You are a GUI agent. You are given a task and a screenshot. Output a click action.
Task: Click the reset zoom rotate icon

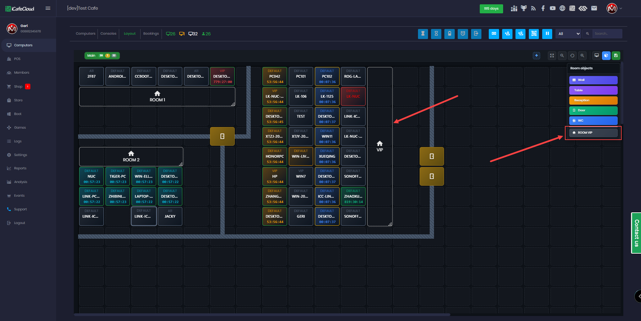tap(572, 56)
